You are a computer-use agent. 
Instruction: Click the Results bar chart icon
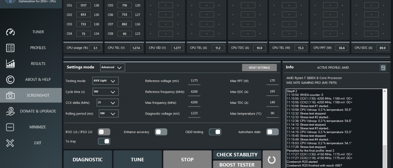point(10,64)
